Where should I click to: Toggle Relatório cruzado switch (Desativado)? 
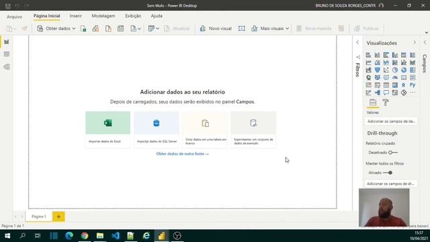click(x=392, y=153)
